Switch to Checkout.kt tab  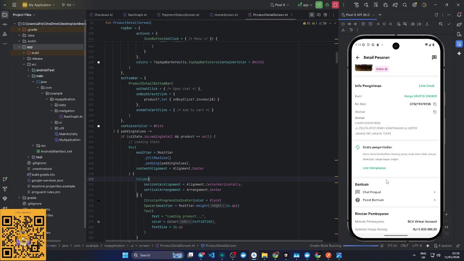pyautogui.click(x=101, y=15)
